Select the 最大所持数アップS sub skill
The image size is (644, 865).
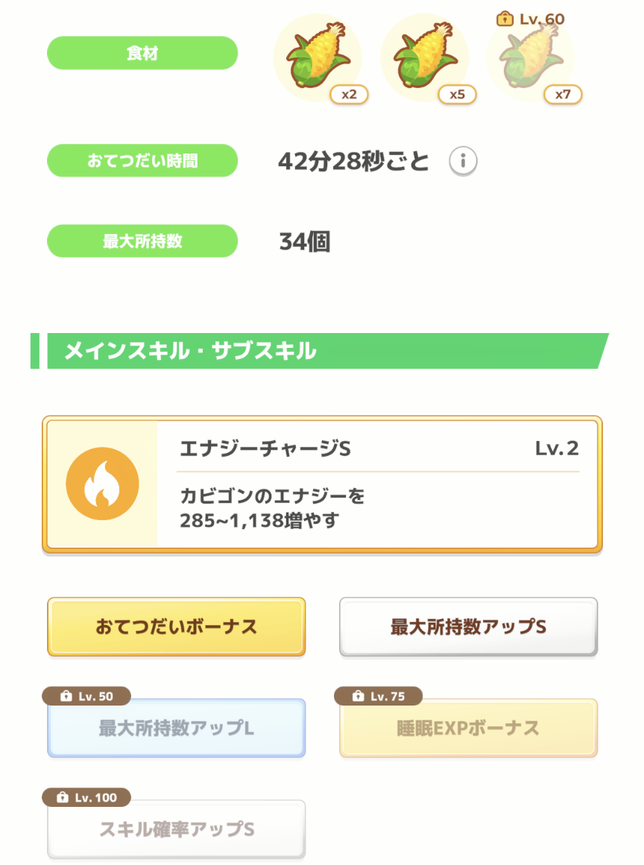[x=469, y=627]
